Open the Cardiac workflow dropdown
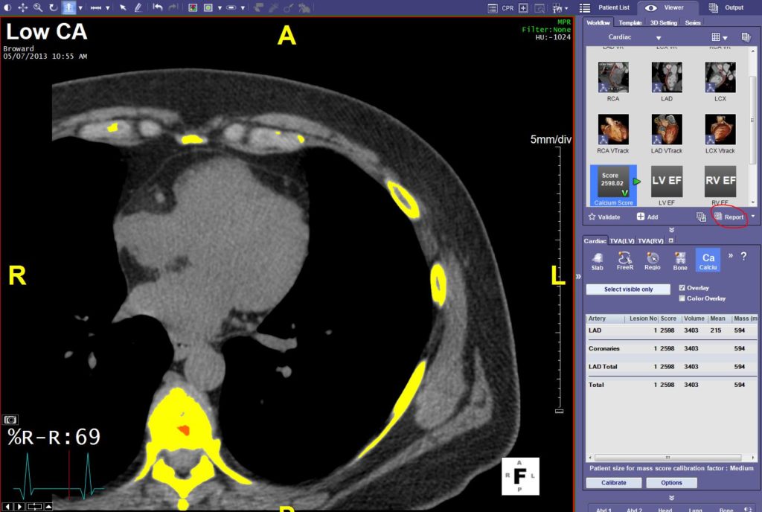This screenshot has height=512, width=762. pyautogui.click(x=659, y=37)
